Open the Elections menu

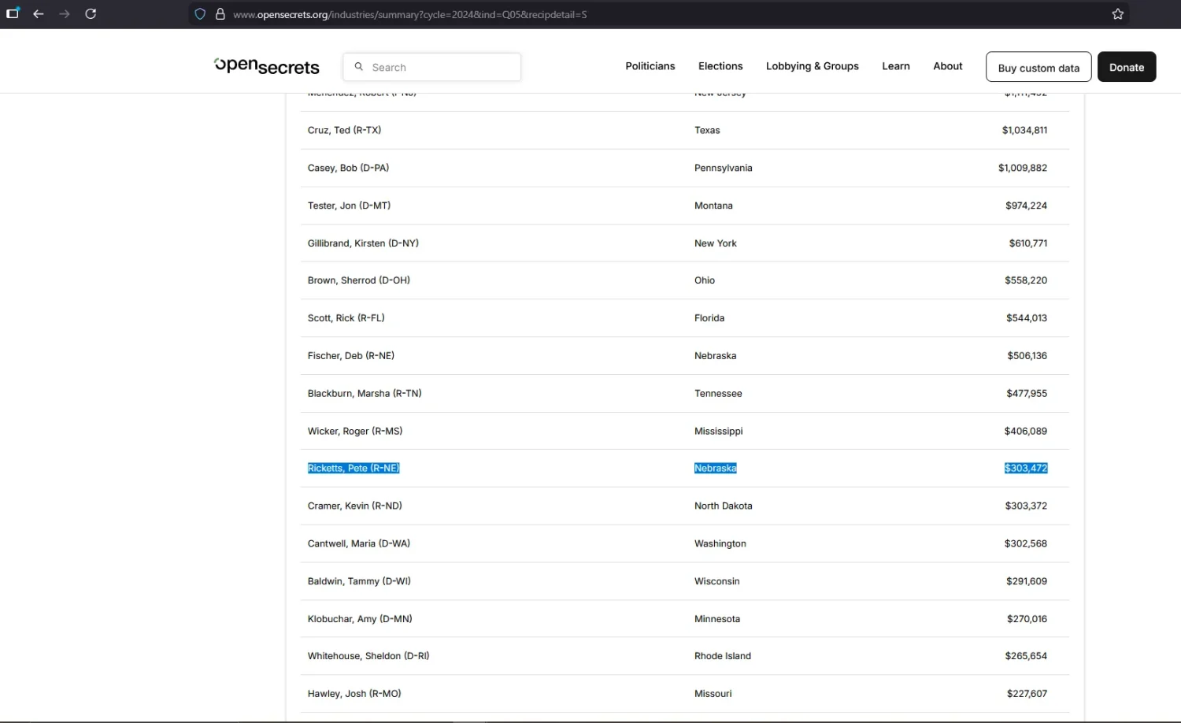[720, 66]
